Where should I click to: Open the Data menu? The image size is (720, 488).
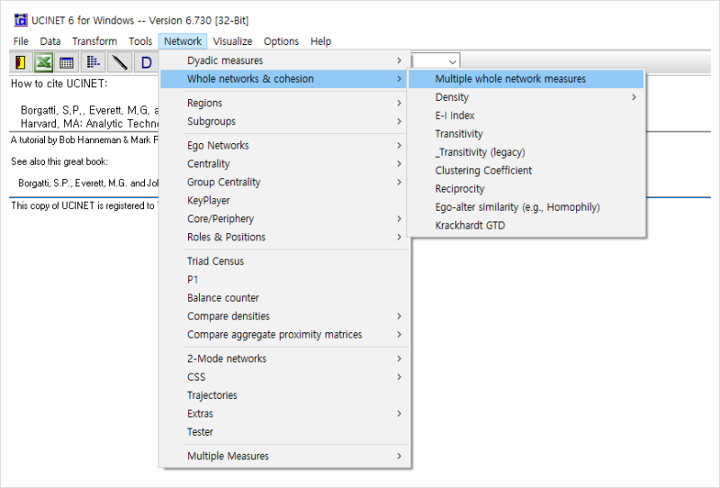pyautogui.click(x=50, y=41)
